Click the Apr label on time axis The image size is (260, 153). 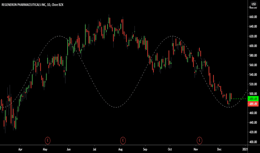20,149
